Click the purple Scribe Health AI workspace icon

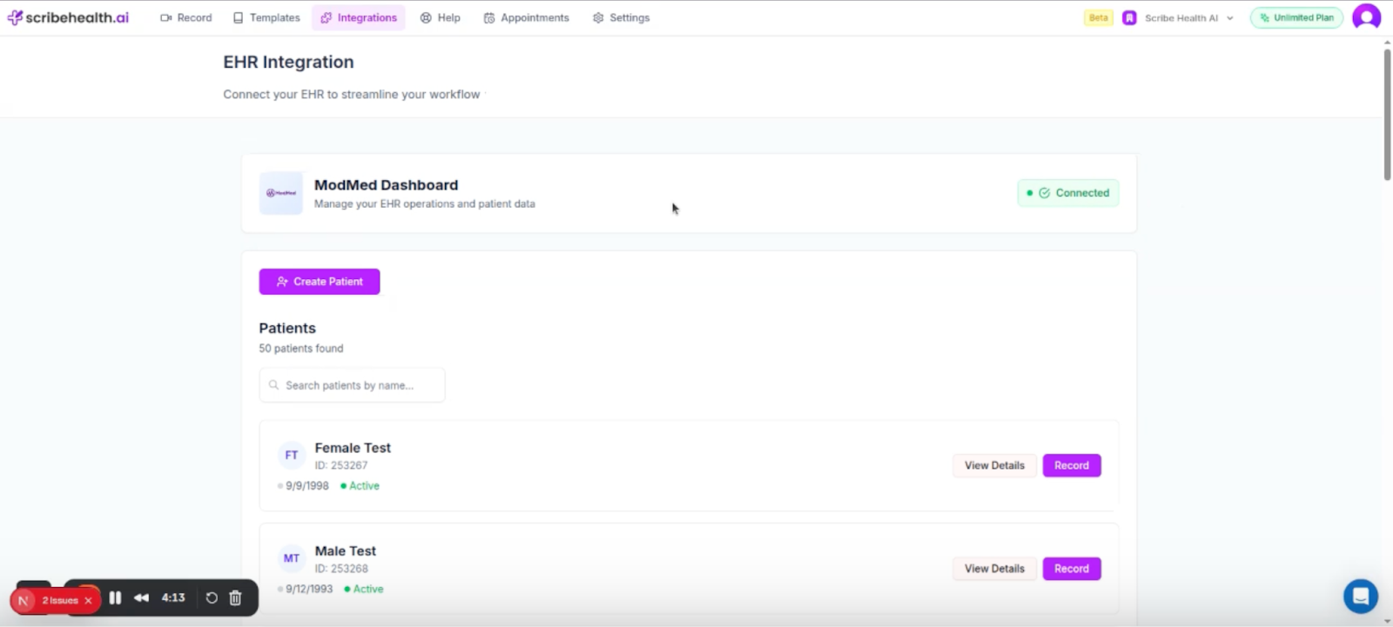1129,17
